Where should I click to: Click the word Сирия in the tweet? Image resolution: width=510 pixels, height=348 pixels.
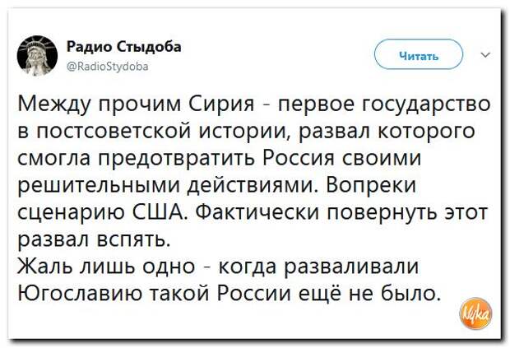[222, 104]
